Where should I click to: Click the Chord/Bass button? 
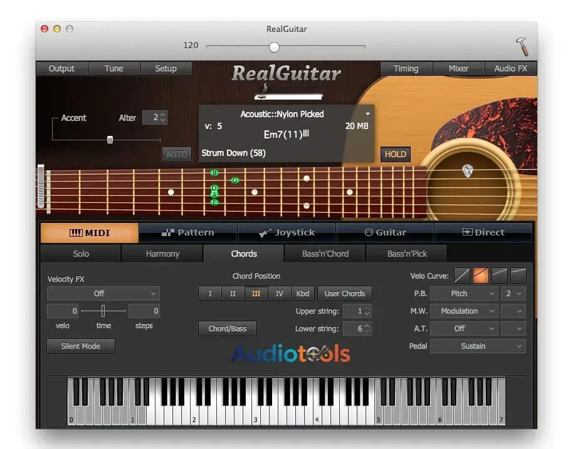pos(227,328)
